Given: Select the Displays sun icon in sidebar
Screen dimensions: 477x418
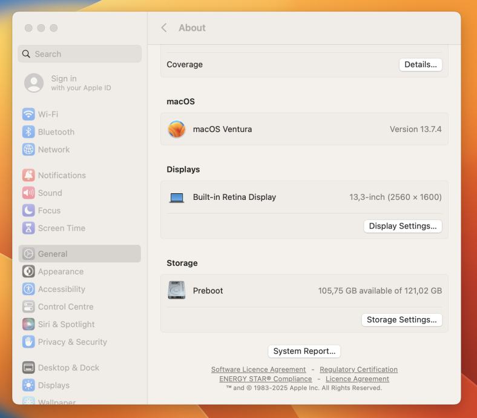Looking at the screenshot, I should tap(28, 385).
